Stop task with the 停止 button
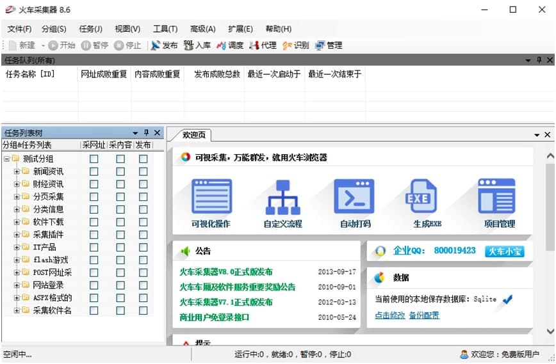Viewport: 556px width, 364px height. tap(128, 45)
